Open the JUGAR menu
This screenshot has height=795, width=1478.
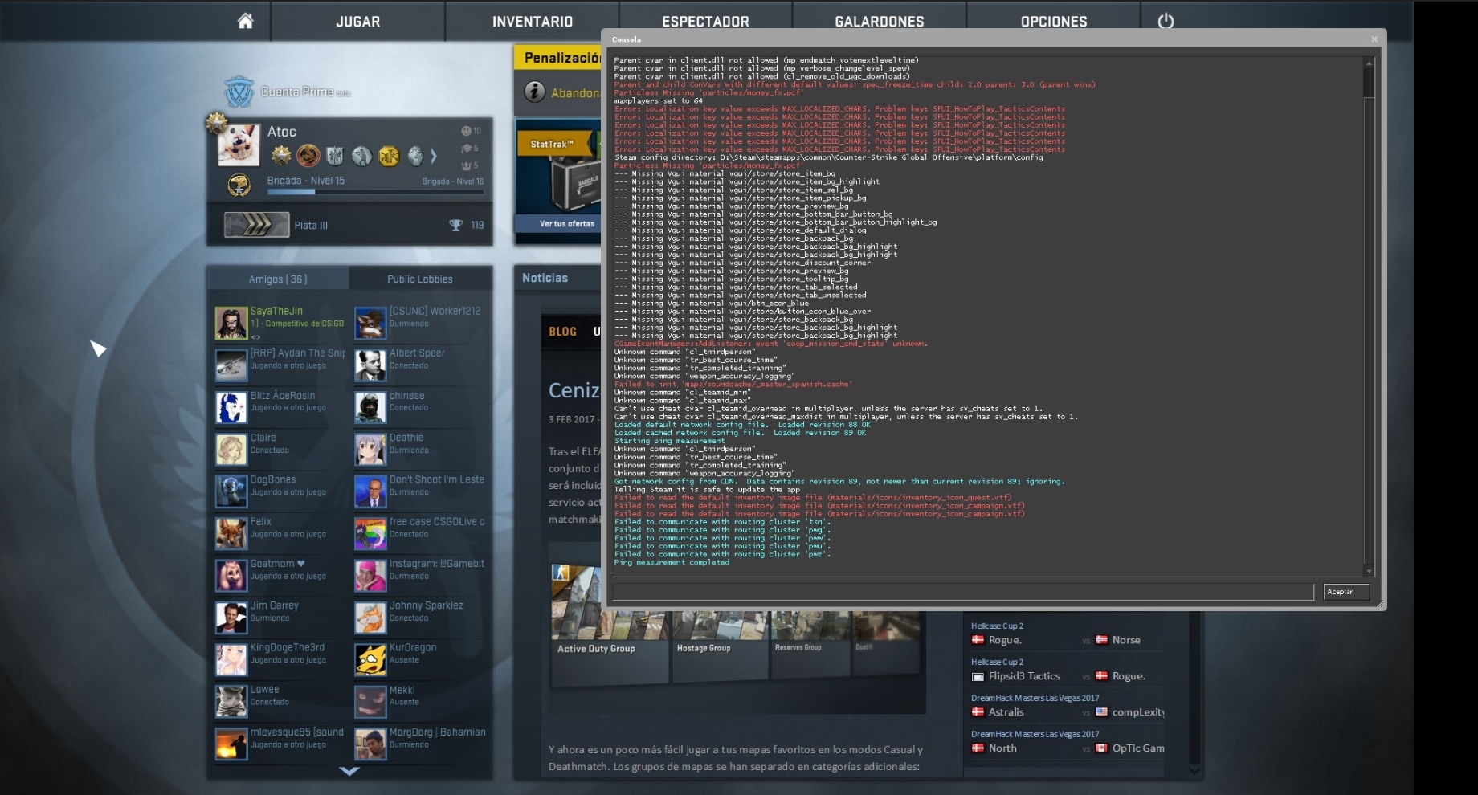(x=358, y=21)
